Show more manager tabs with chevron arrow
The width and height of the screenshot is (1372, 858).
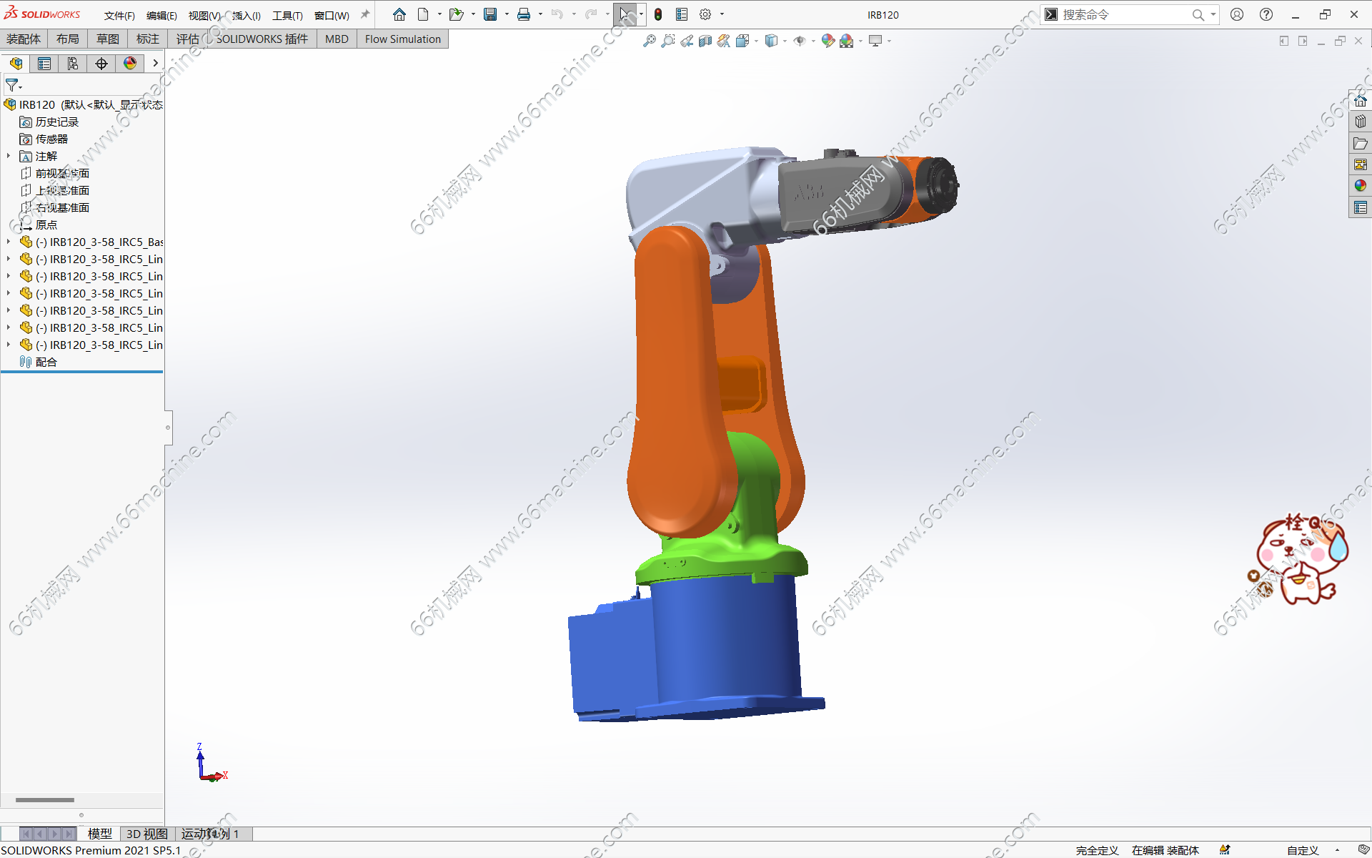[x=155, y=64]
